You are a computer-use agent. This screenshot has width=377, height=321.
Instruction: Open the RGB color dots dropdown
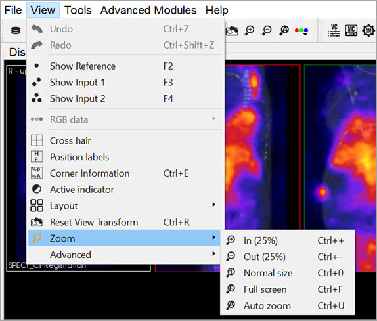tap(301, 31)
